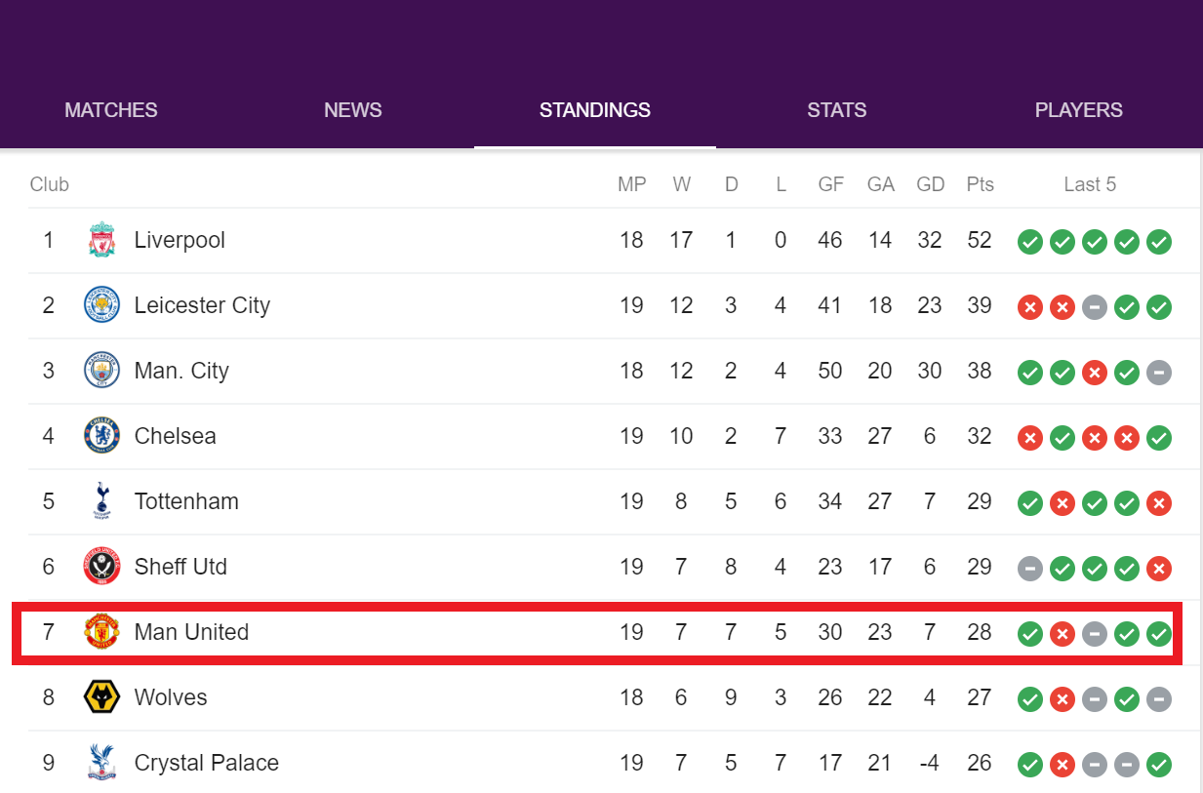Open the Stats tab

[x=837, y=110]
